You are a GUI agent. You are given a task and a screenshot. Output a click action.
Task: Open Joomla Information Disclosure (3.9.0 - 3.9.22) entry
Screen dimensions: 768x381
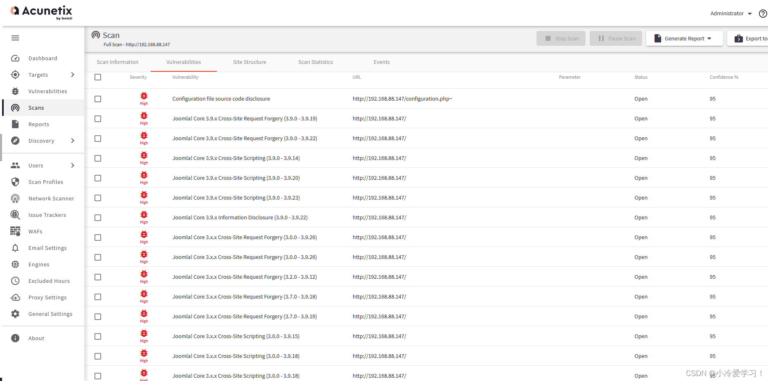tap(240, 218)
